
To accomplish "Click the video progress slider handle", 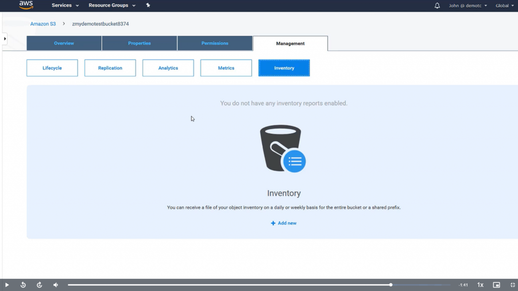I will click(x=391, y=285).
